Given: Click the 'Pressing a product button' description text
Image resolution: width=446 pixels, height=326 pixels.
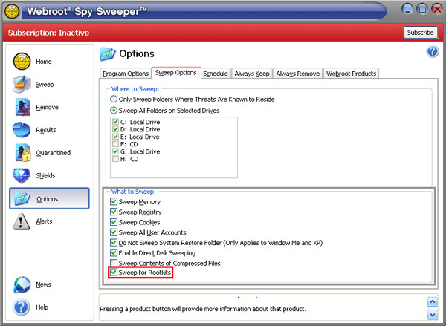Looking at the screenshot, I should click(x=203, y=309).
